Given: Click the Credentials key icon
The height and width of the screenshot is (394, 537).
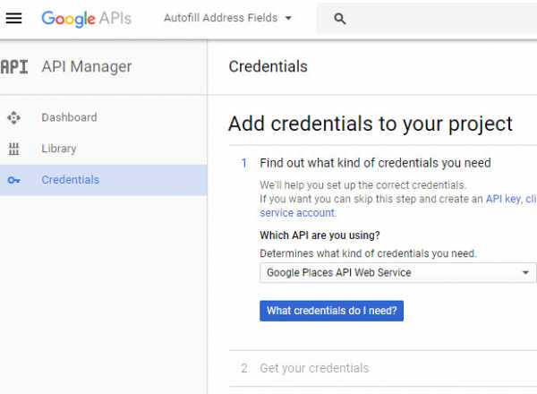Looking at the screenshot, I should [x=13, y=180].
